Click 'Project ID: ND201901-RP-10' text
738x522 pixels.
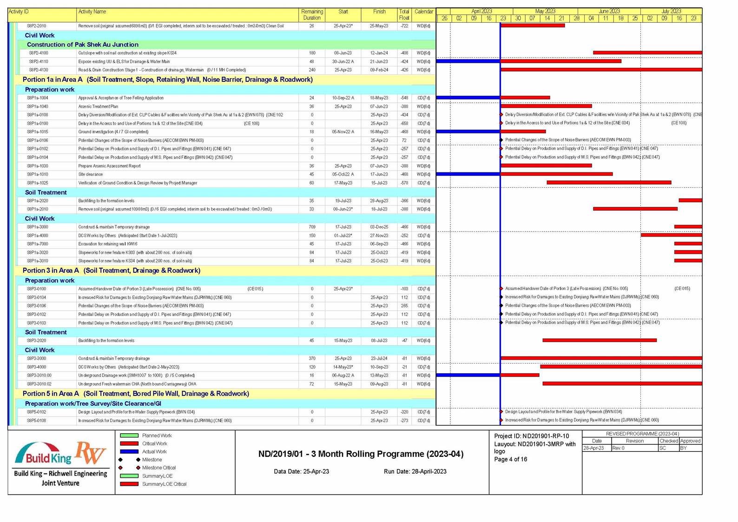click(x=532, y=436)
